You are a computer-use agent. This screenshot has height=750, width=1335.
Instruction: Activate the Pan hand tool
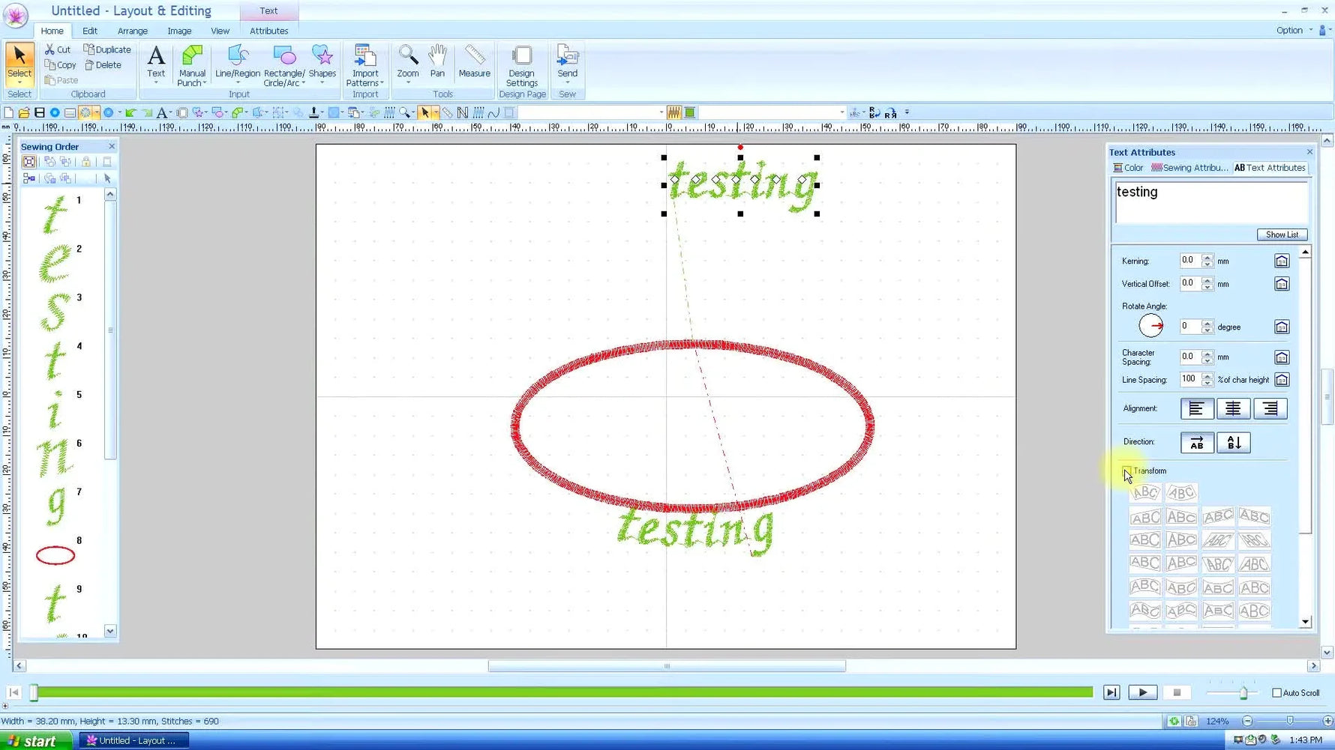[x=438, y=61]
